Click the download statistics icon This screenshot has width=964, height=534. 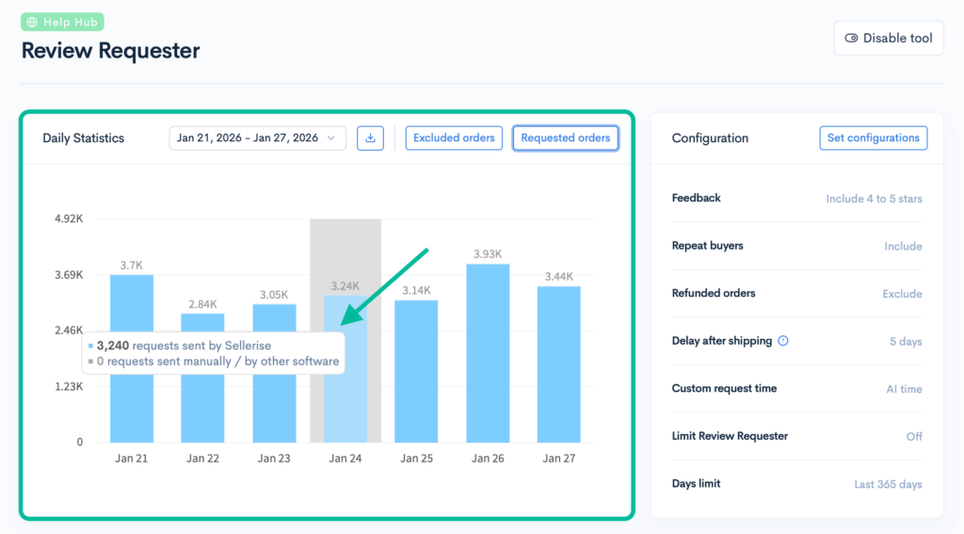click(x=370, y=138)
